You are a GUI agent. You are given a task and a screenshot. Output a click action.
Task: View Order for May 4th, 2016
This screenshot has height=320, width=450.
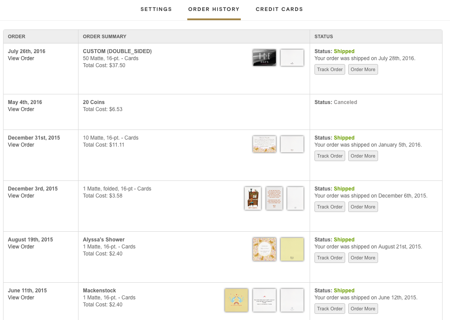pyautogui.click(x=21, y=109)
